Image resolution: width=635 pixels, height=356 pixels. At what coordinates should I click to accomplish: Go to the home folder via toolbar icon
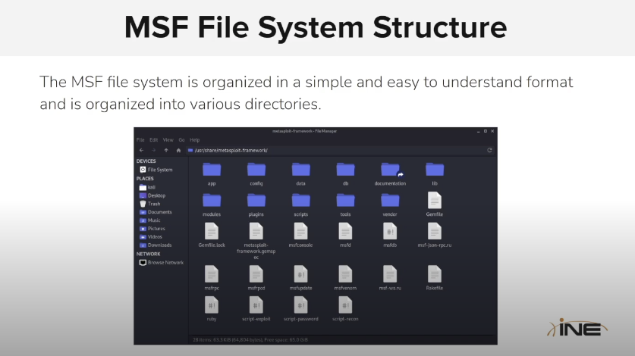178,150
